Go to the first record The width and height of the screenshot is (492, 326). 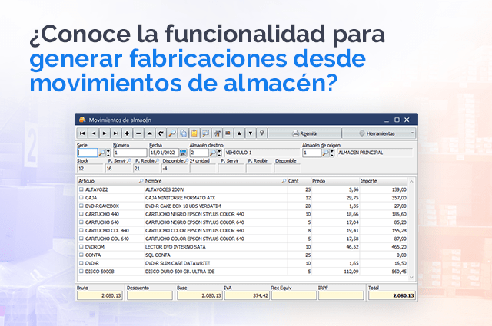point(82,133)
